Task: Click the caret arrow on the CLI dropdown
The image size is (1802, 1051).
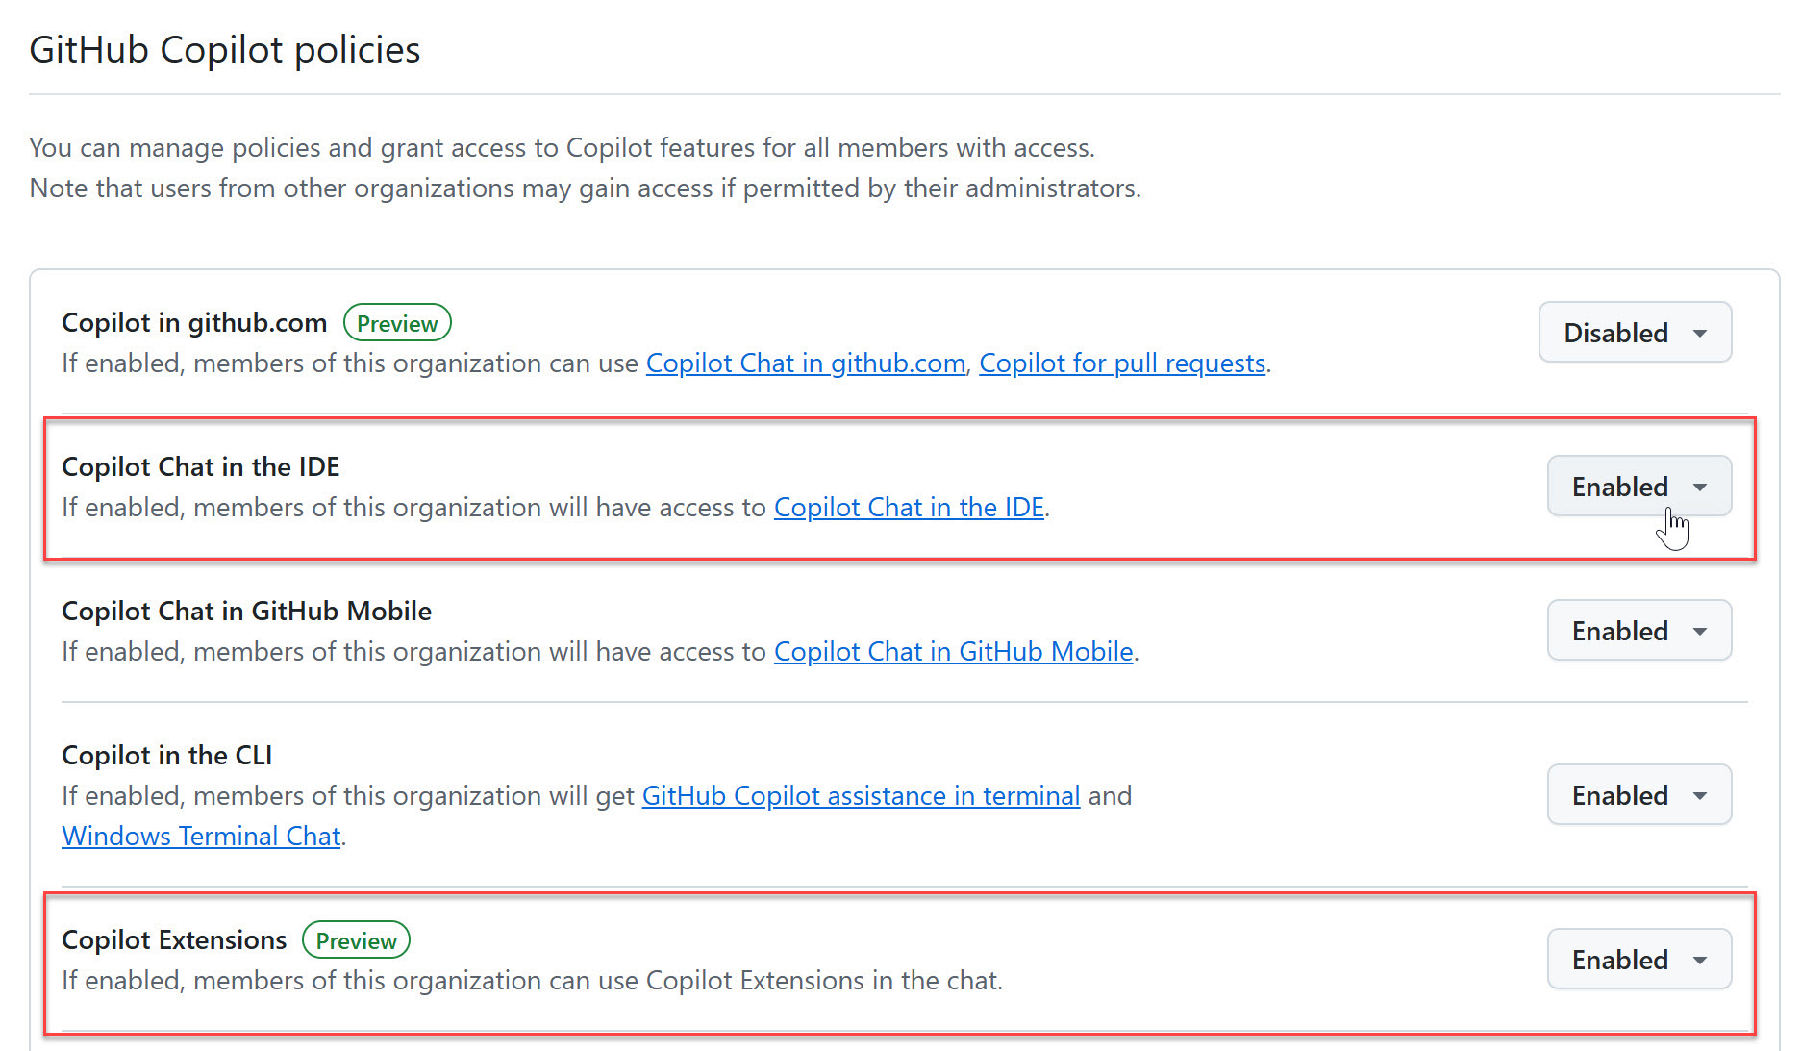Action: [x=1700, y=796]
